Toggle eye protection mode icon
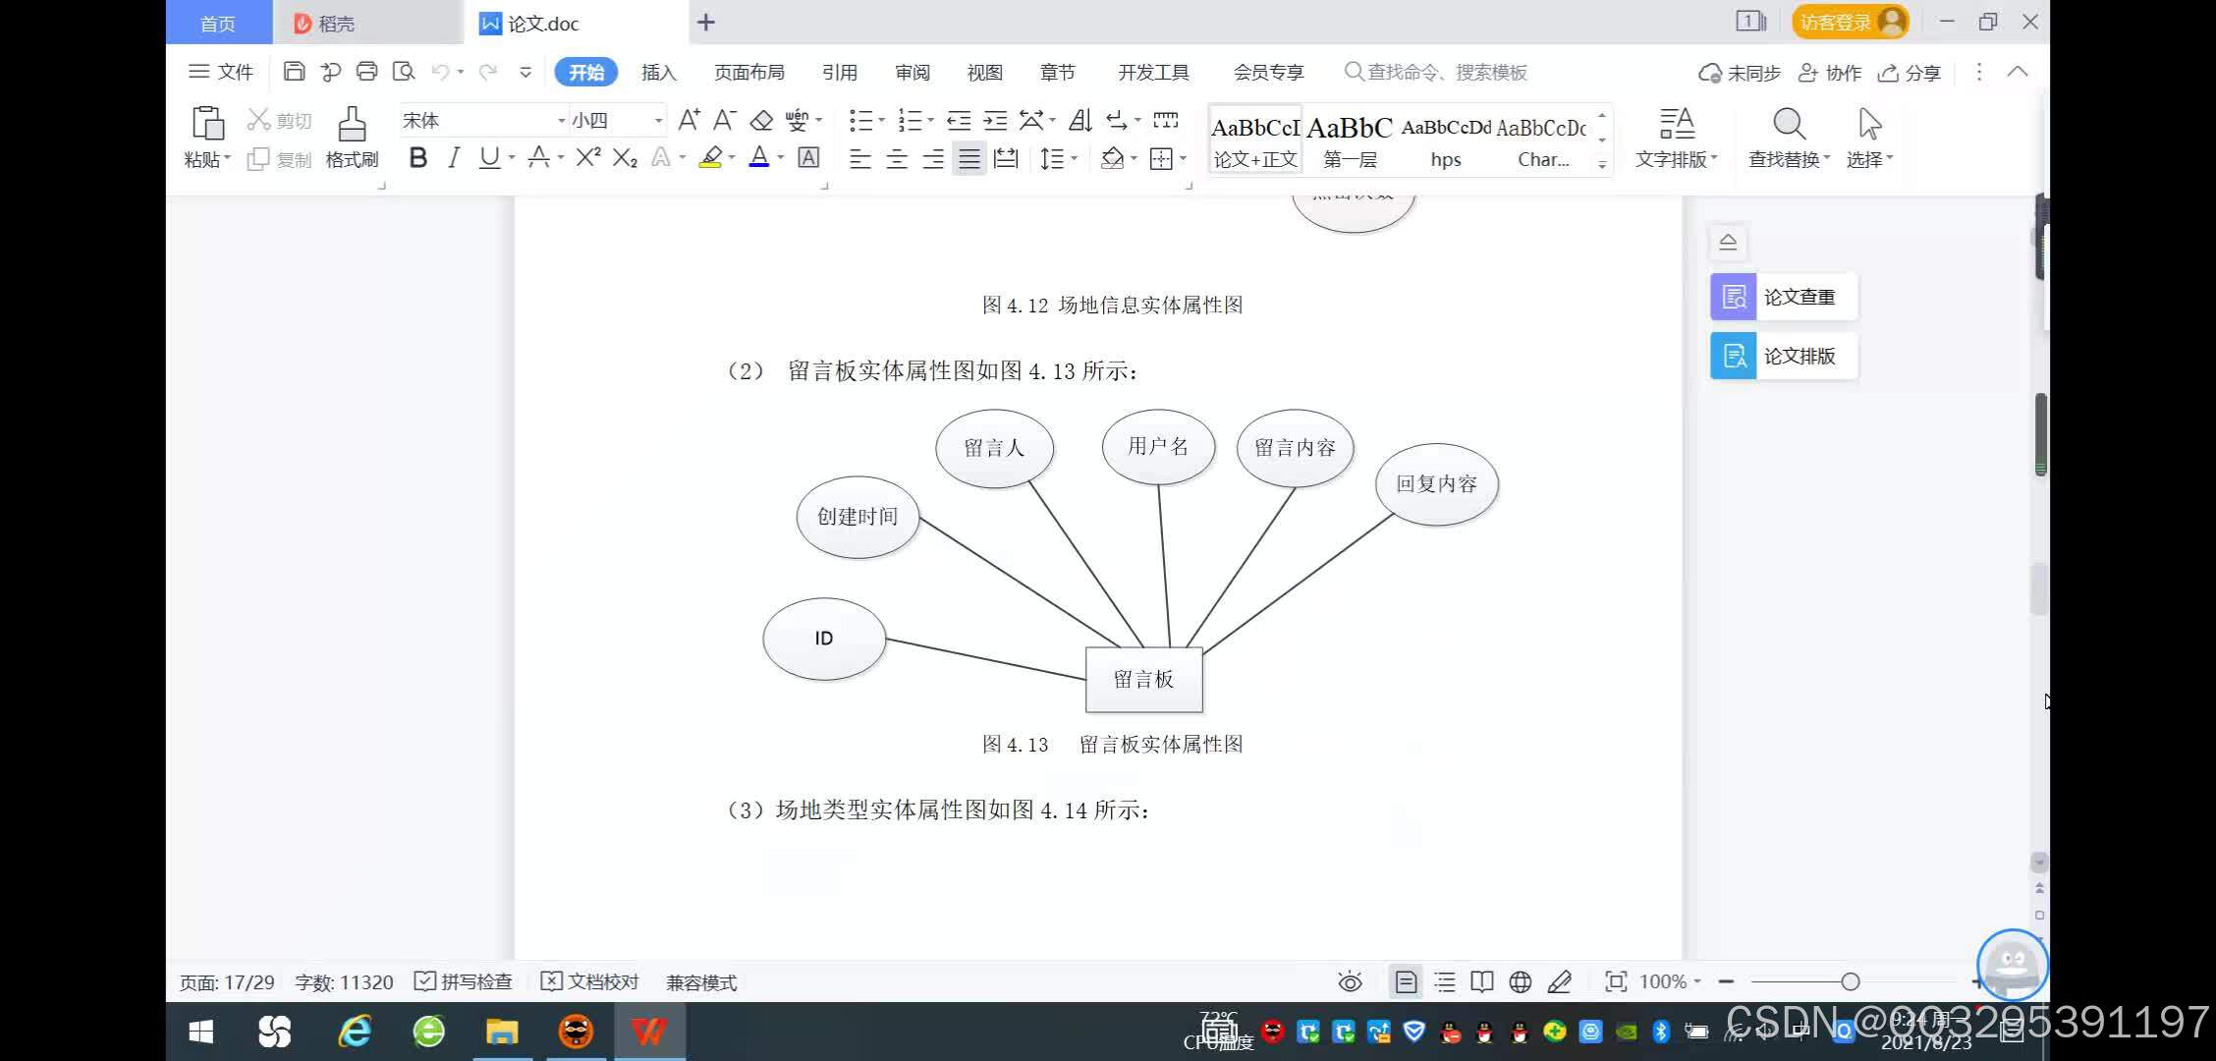The width and height of the screenshot is (2216, 1061). pos(1351,981)
